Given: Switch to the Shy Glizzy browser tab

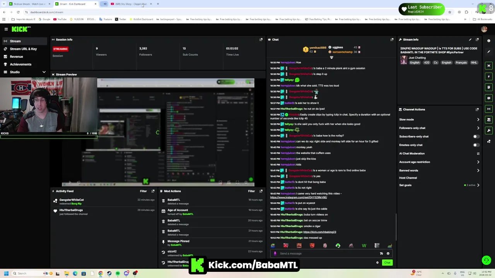Looking at the screenshot, I should point(131,4).
